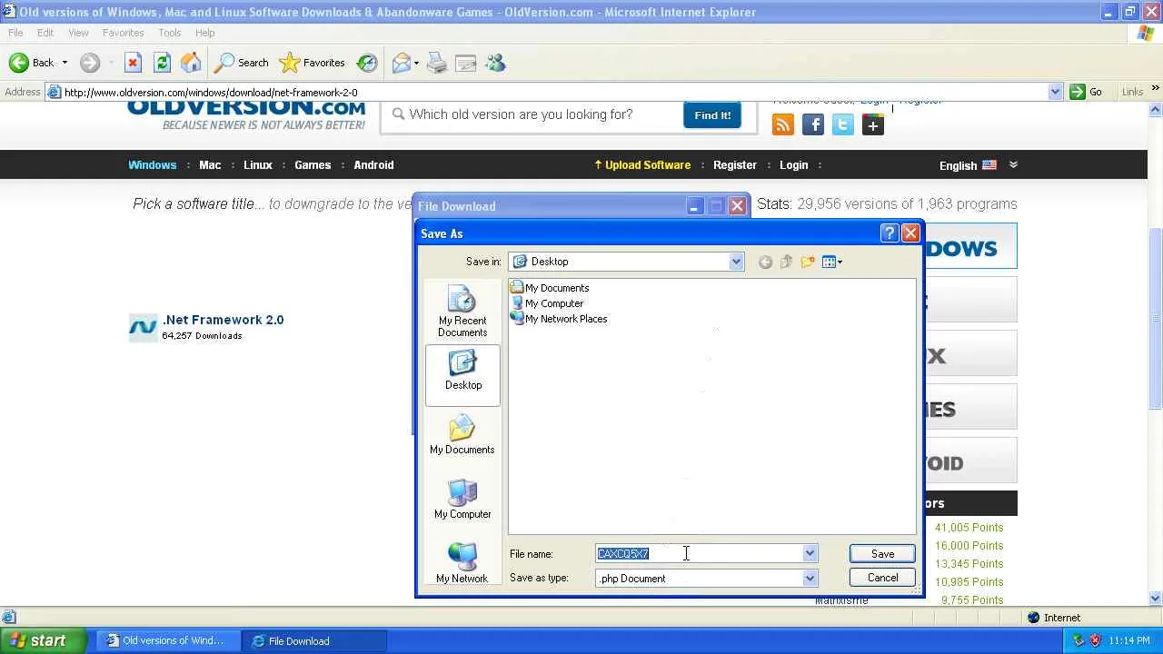Select My Recent Documents in places bar
This screenshot has width=1163, height=654.
point(462,312)
